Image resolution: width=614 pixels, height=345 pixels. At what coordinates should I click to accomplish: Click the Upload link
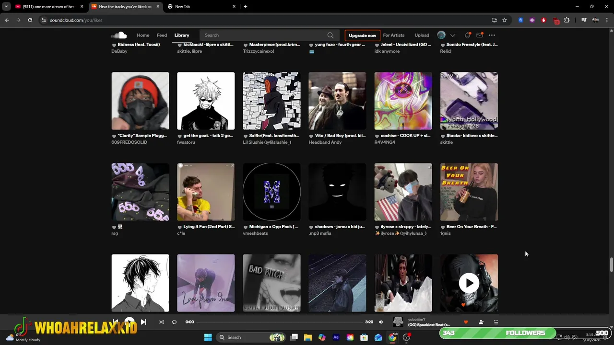(x=422, y=35)
